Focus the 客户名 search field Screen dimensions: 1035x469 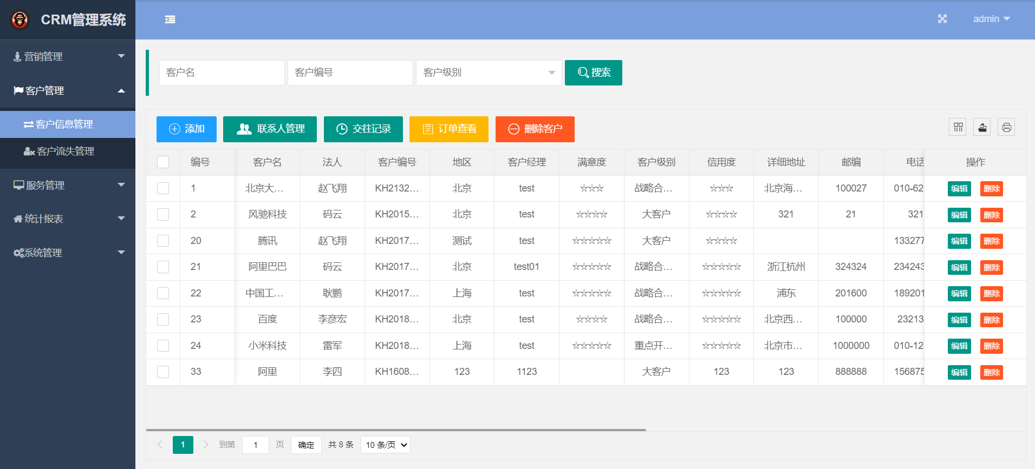(x=222, y=72)
